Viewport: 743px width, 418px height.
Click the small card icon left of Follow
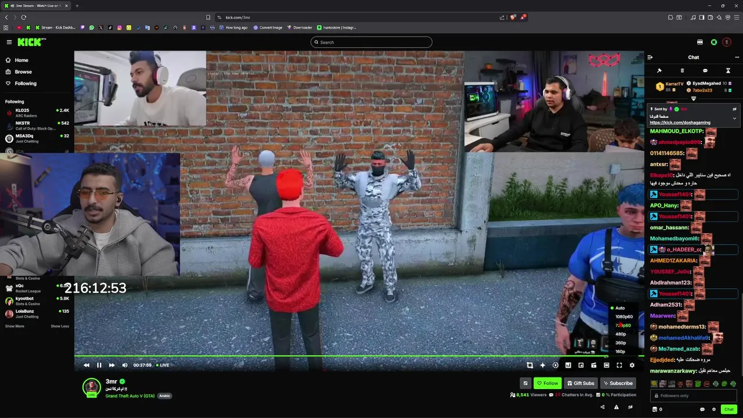(x=525, y=383)
